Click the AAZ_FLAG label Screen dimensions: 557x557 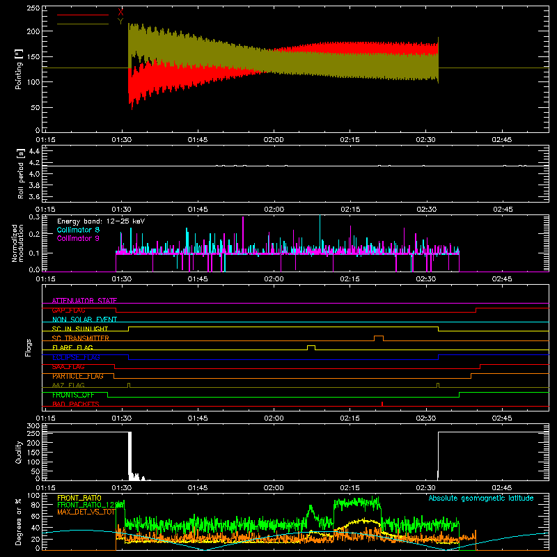[68, 385]
